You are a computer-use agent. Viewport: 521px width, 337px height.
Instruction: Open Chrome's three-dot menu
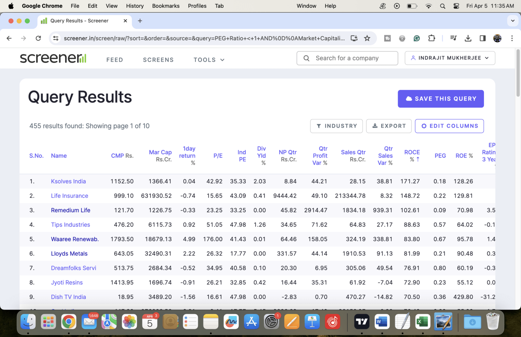coord(512,38)
